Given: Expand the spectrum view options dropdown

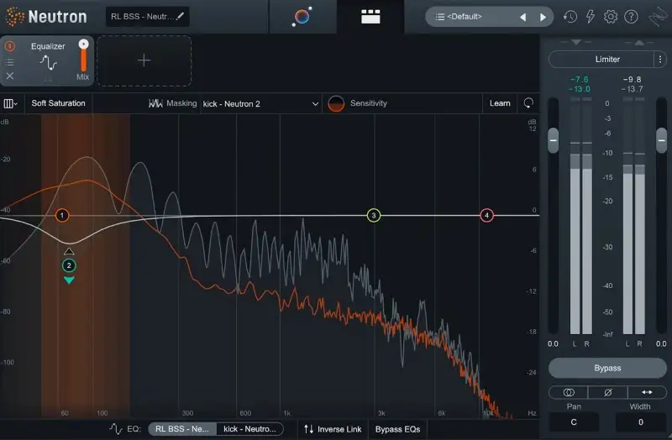Looking at the screenshot, I should pos(10,103).
